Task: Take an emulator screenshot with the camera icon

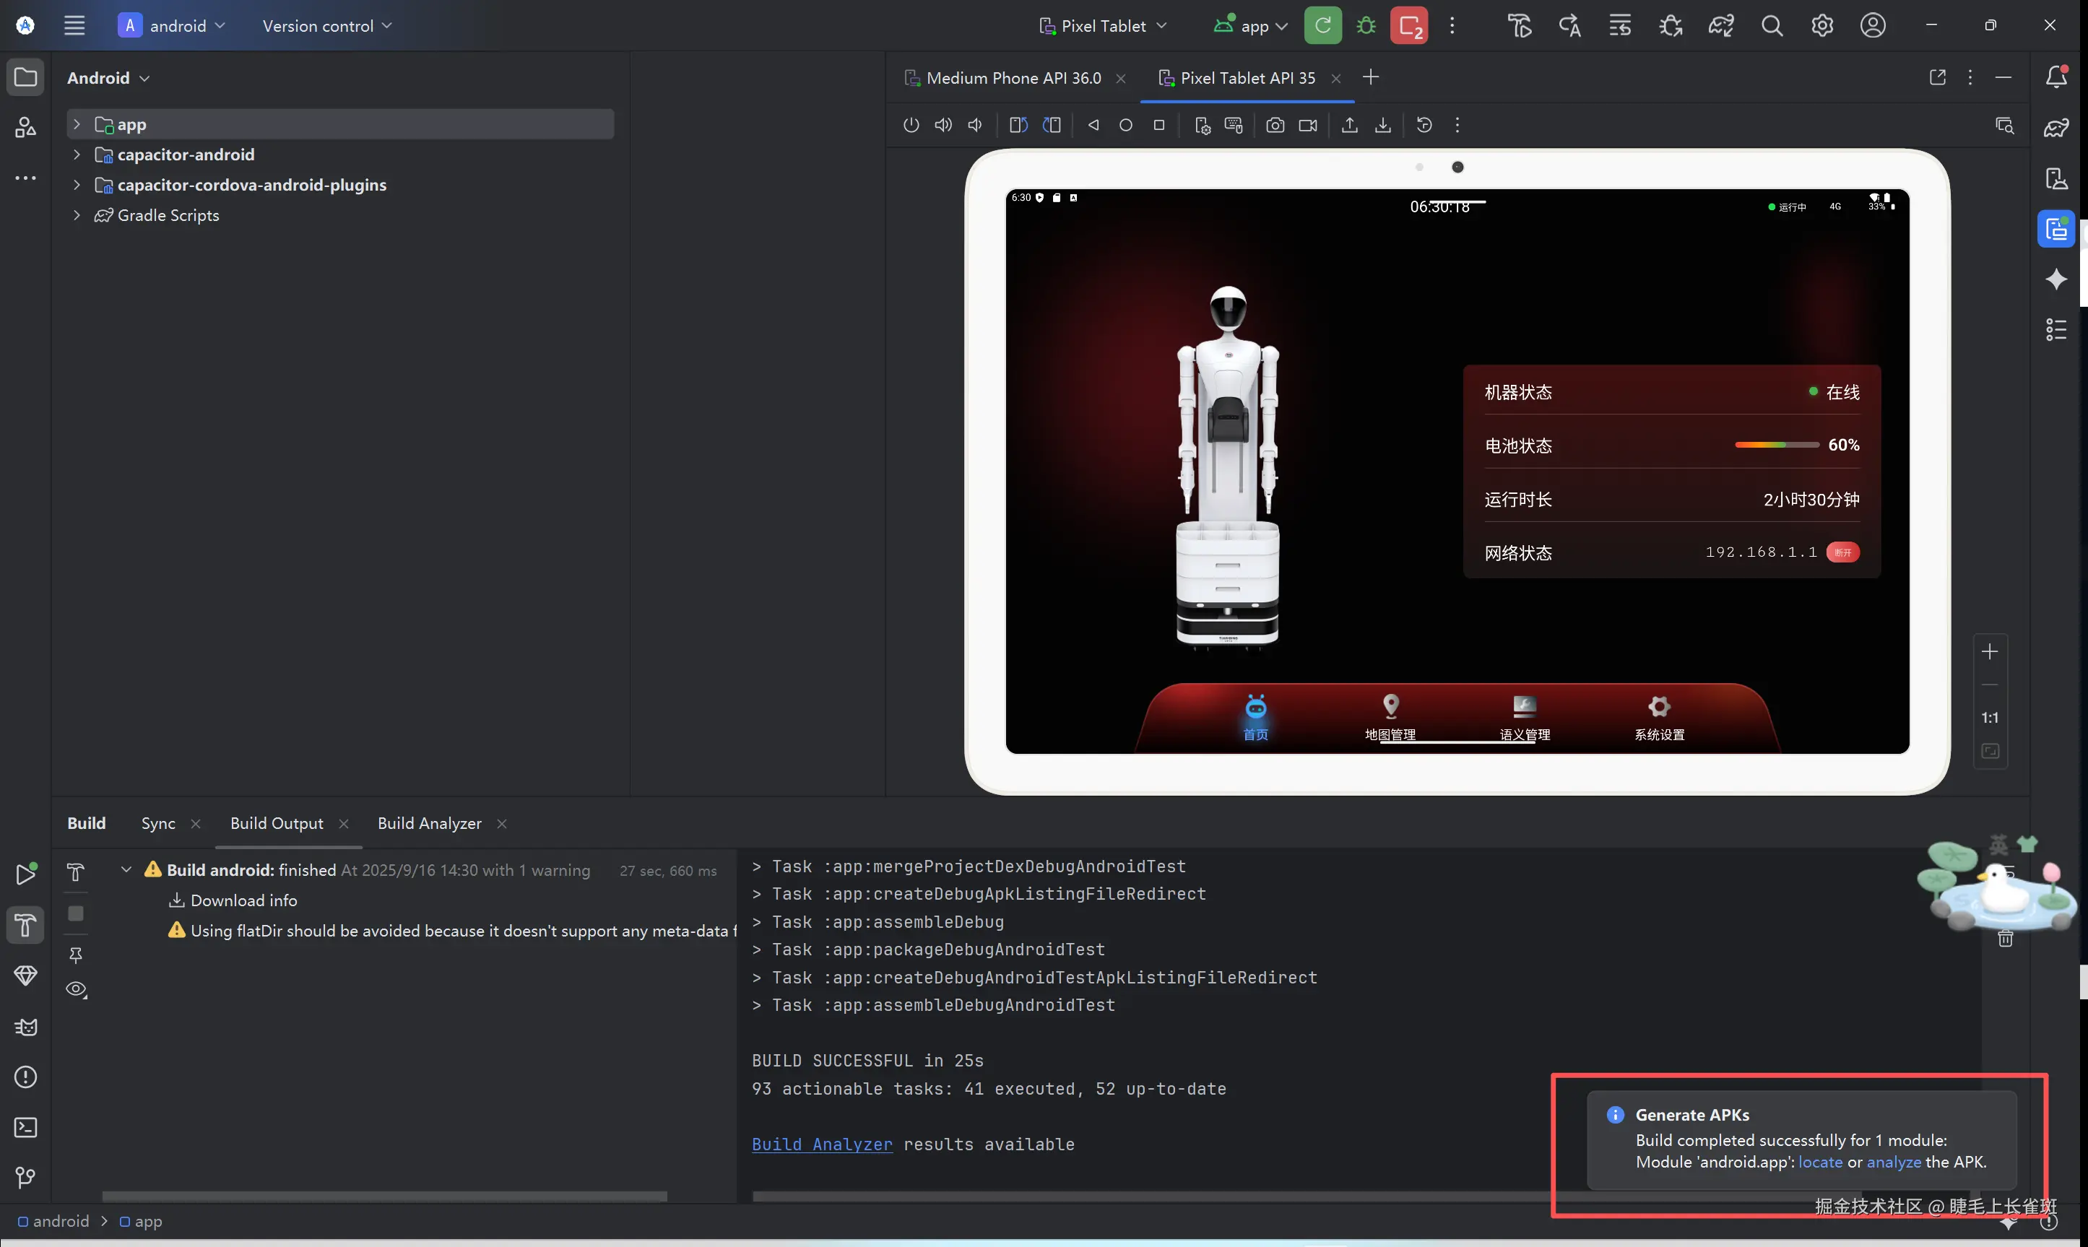Action: (1275, 125)
